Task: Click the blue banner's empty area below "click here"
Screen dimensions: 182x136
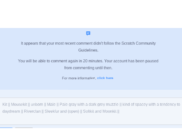Action: click(91, 85)
